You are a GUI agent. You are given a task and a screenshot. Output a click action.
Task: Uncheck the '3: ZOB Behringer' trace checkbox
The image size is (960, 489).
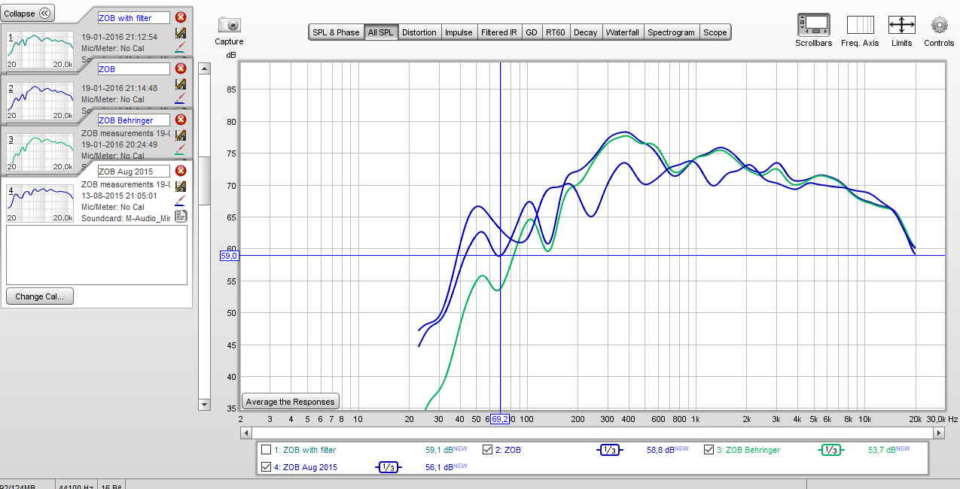[x=709, y=450]
